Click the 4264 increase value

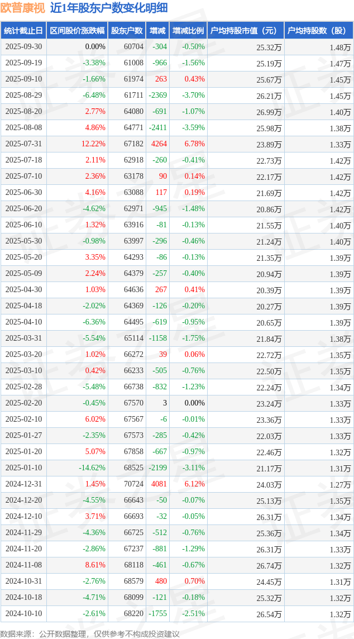[159, 144]
